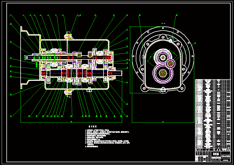Select the upper gear center in section A-A

click(x=163, y=57)
